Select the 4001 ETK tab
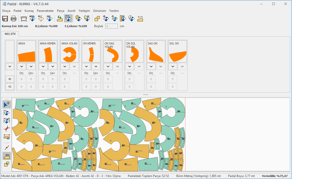The width and height of the screenshot is (319, 179). 10,34
